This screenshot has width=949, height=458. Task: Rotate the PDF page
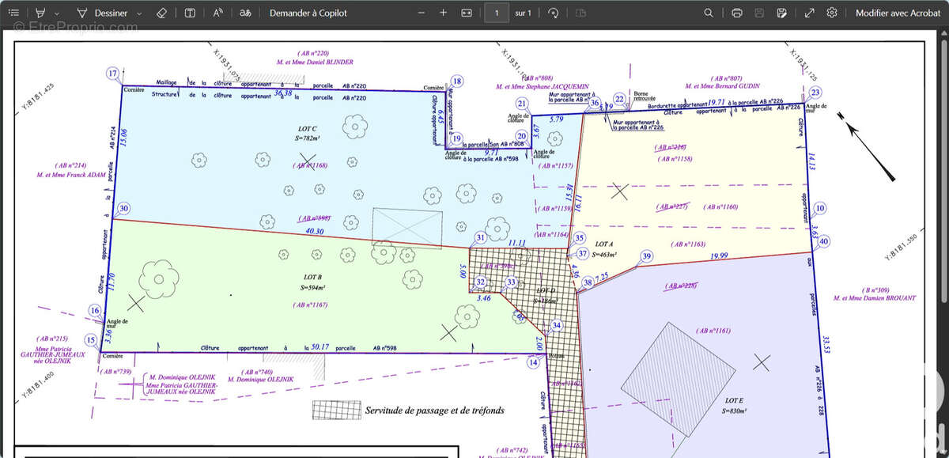click(554, 13)
